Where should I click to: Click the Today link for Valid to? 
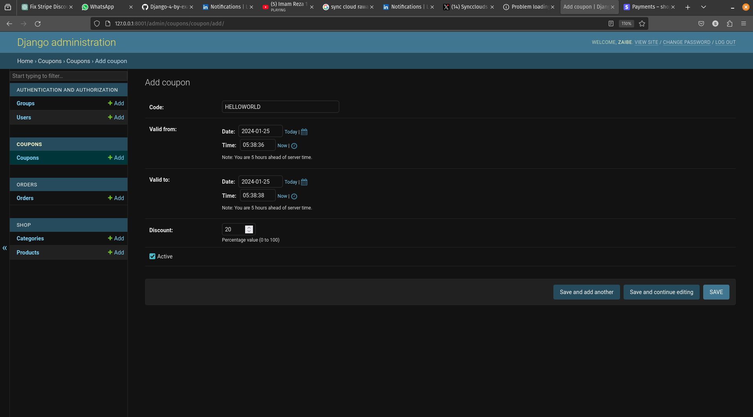(x=291, y=182)
